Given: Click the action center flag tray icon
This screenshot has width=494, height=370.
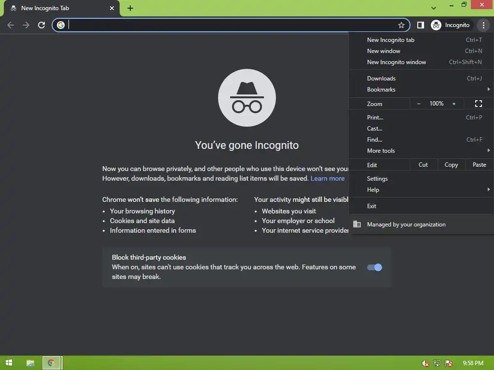Looking at the screenshot, I should 449,363.
